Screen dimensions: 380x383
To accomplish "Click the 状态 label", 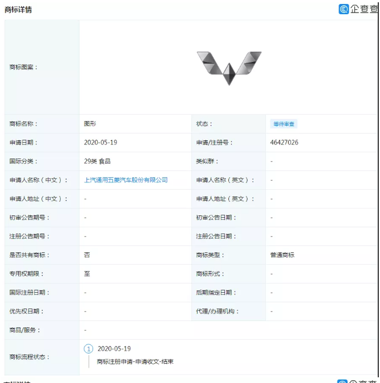I will 204,124.
